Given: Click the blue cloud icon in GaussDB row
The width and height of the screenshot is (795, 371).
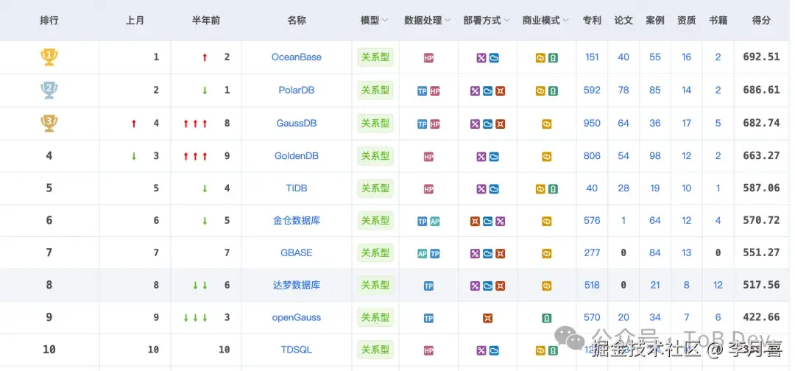Looking at the screenshot, I should click(x=488, y=124).
